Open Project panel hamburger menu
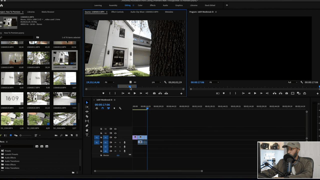Screen dimensions: 320x180 point(22,12)
